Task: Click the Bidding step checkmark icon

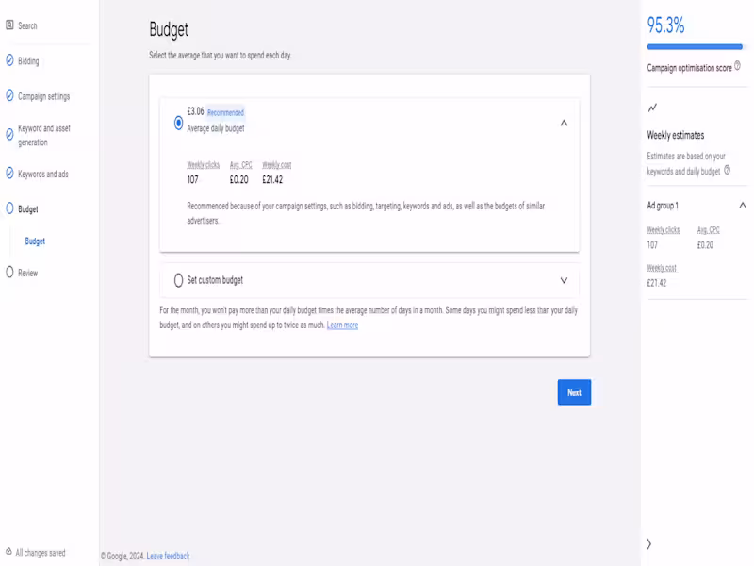Action: pos(9,60)
